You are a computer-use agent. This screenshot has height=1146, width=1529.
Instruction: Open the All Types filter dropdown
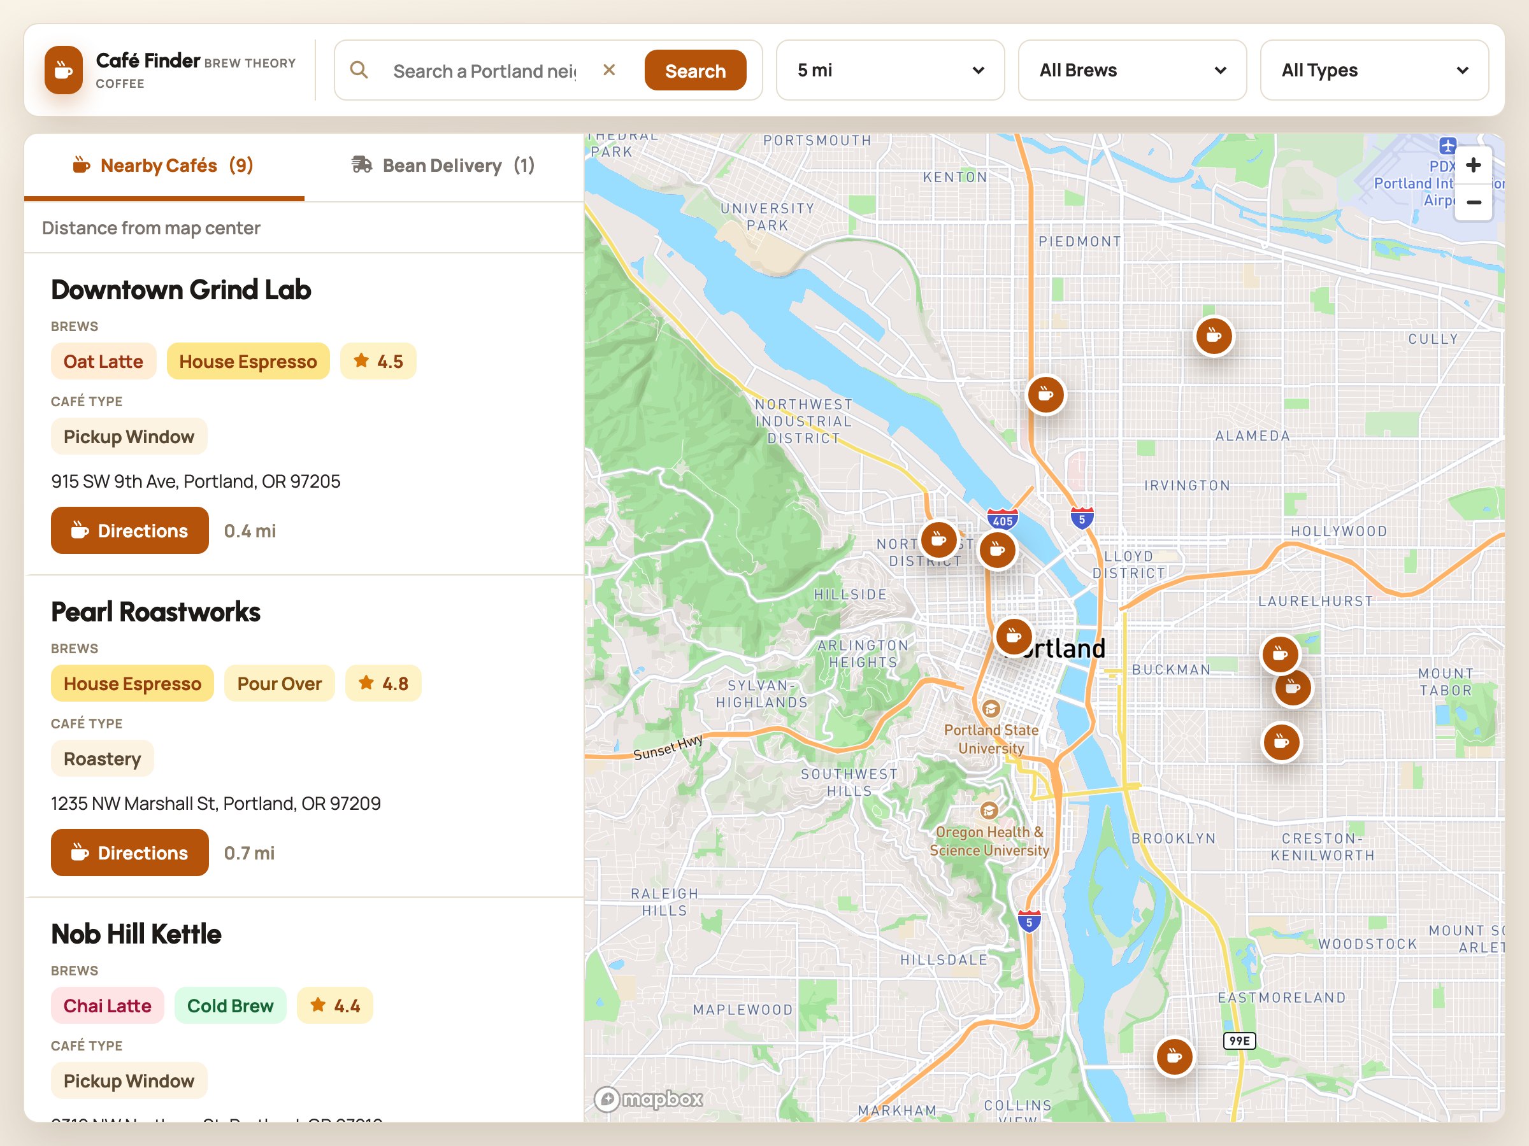tap(1374, 71)
